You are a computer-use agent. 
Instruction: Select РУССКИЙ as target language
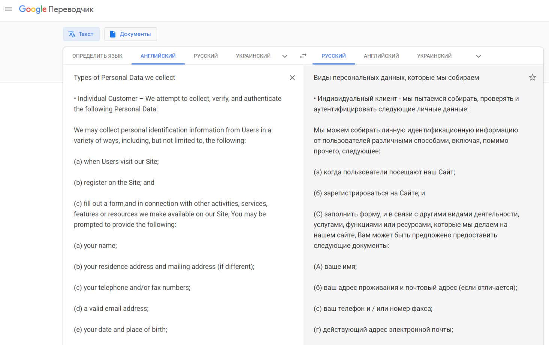pyautogui.click(x=334, y=56)
